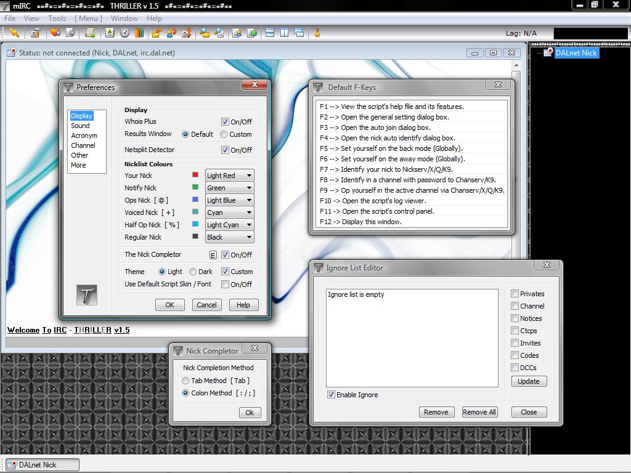This screenshot has height=473, width=631.
Task: Click the ignore list text box
Action: (412, 338)
